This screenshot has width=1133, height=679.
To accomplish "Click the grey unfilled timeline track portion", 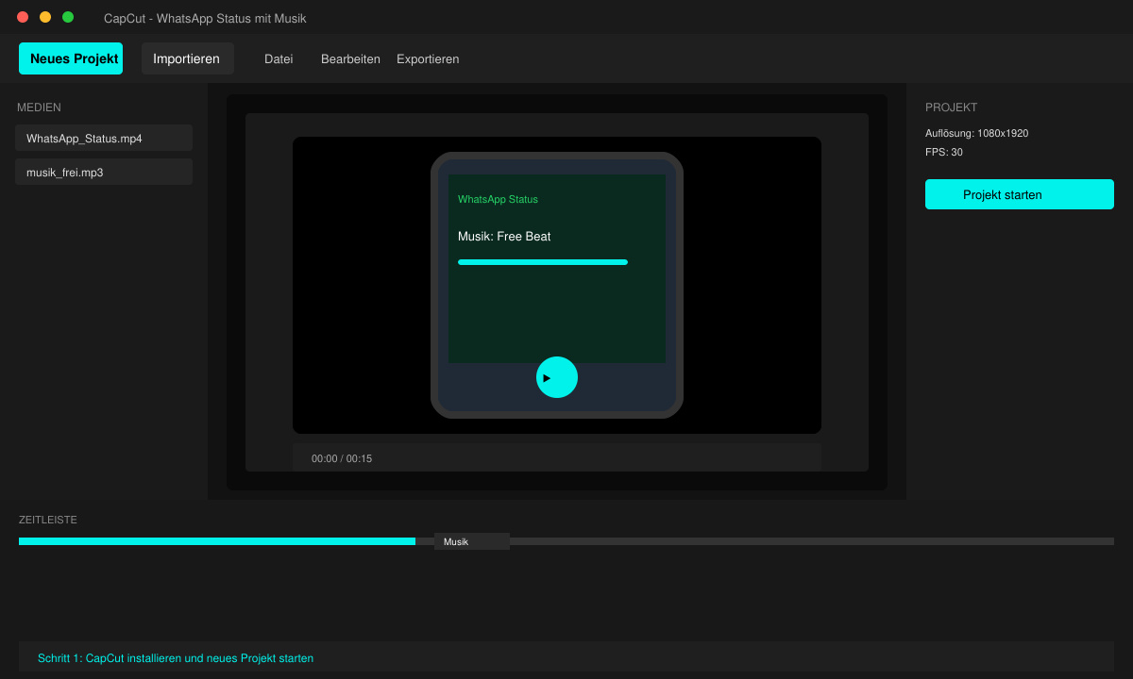I will pyautogui.click(x=812, y=541).
